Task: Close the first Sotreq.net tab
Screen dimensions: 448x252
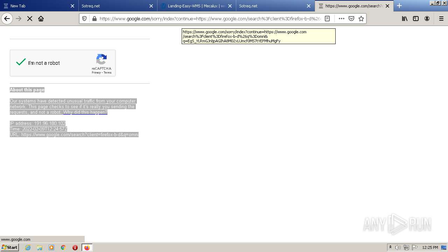Action: click(x=151, y=6)
